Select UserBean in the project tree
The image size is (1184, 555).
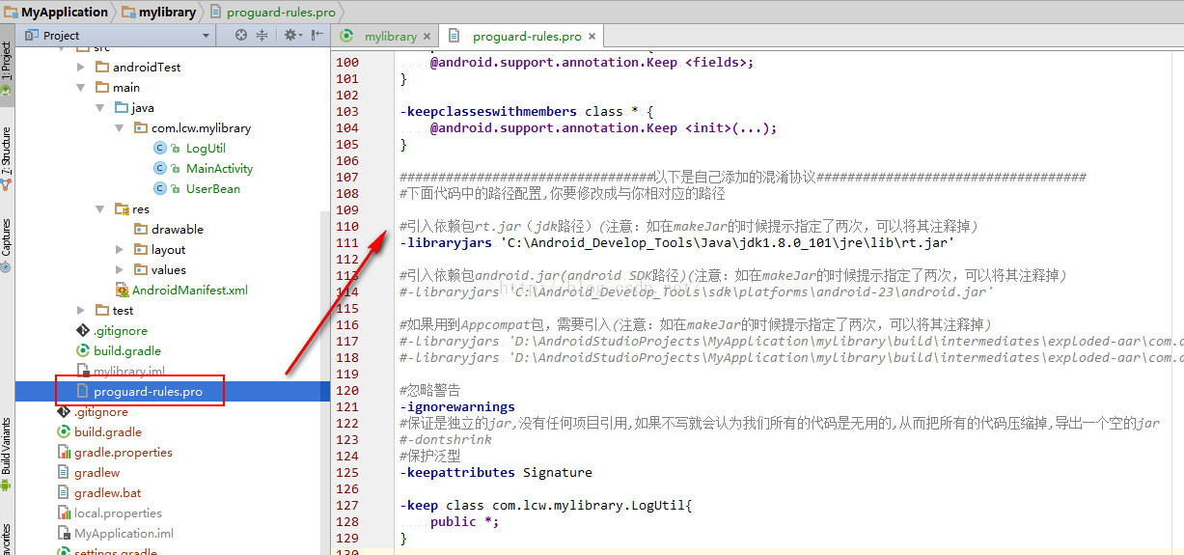213,188
